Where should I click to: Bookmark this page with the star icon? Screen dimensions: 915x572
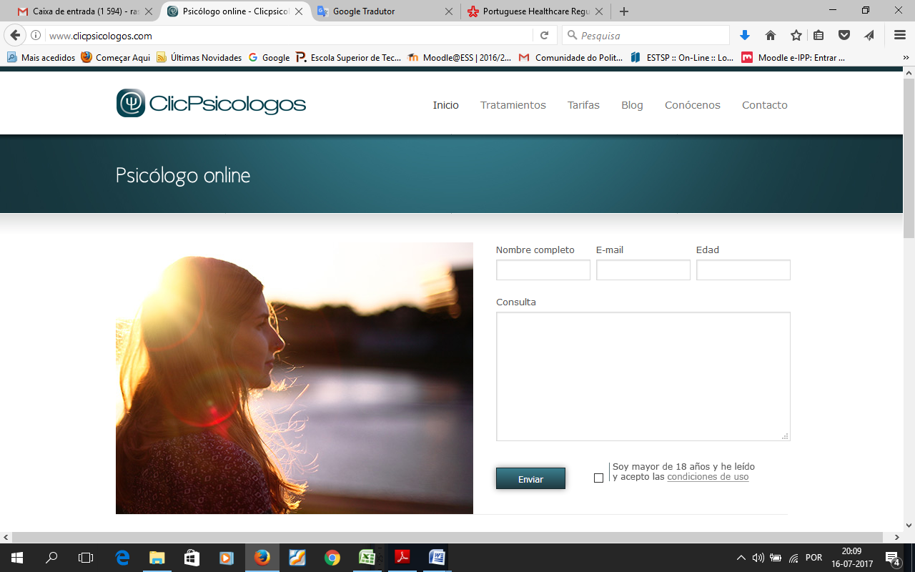tap(796, 36)
